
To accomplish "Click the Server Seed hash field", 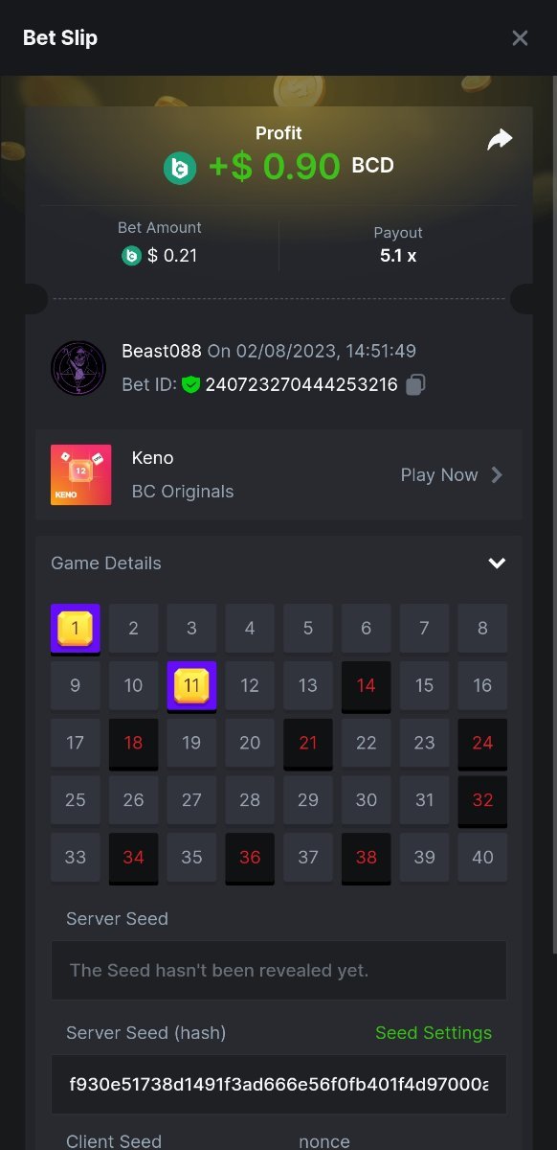I will click(x=278, y=1085).
